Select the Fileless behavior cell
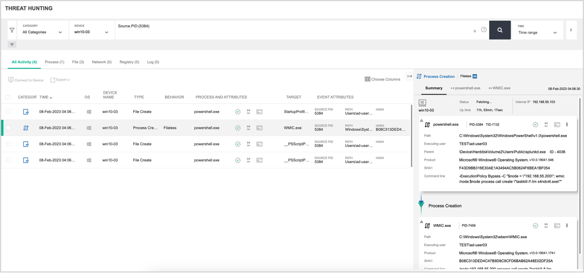Screen dimensions: 584x273 170,128
